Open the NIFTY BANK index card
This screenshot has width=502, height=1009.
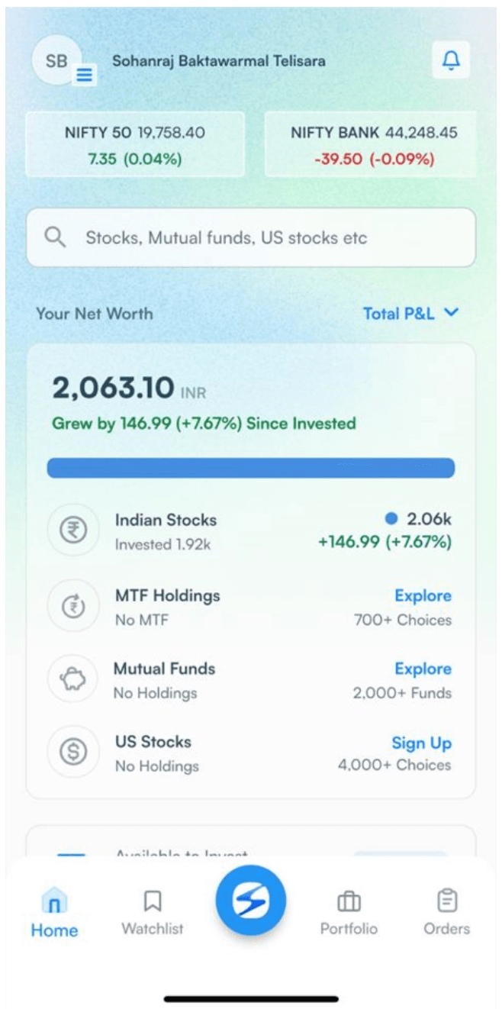[373, 144]
